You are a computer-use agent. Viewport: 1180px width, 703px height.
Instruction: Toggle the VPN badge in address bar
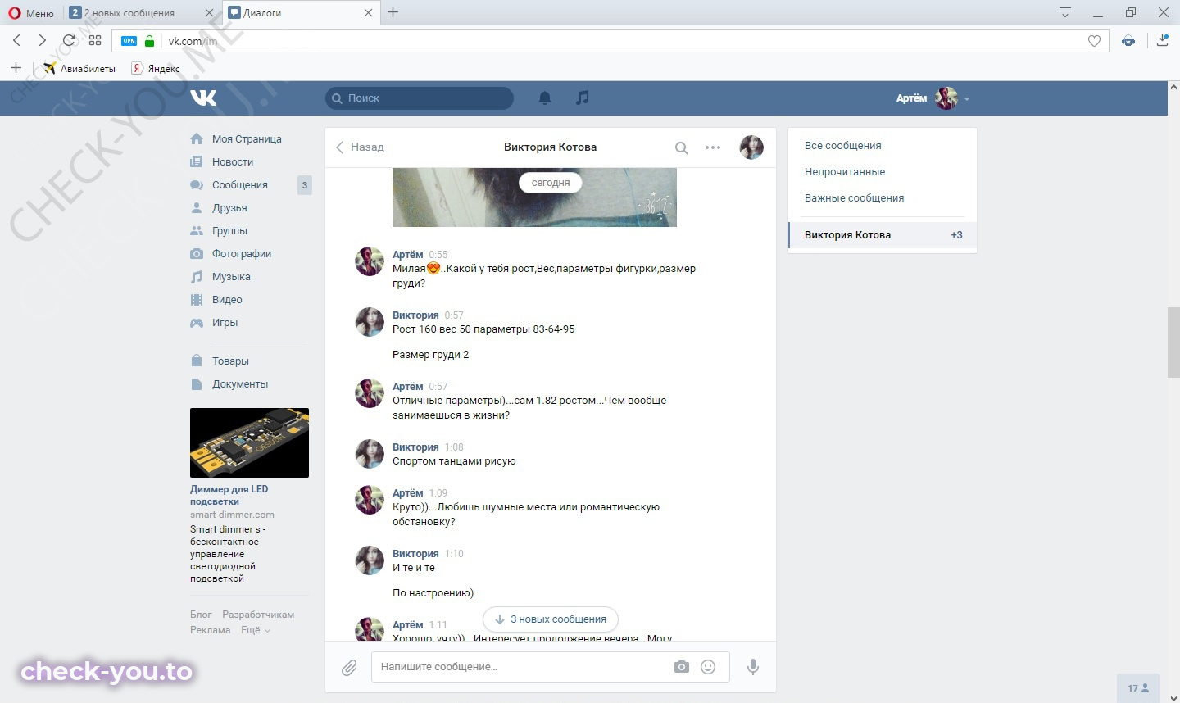[129, 41]
